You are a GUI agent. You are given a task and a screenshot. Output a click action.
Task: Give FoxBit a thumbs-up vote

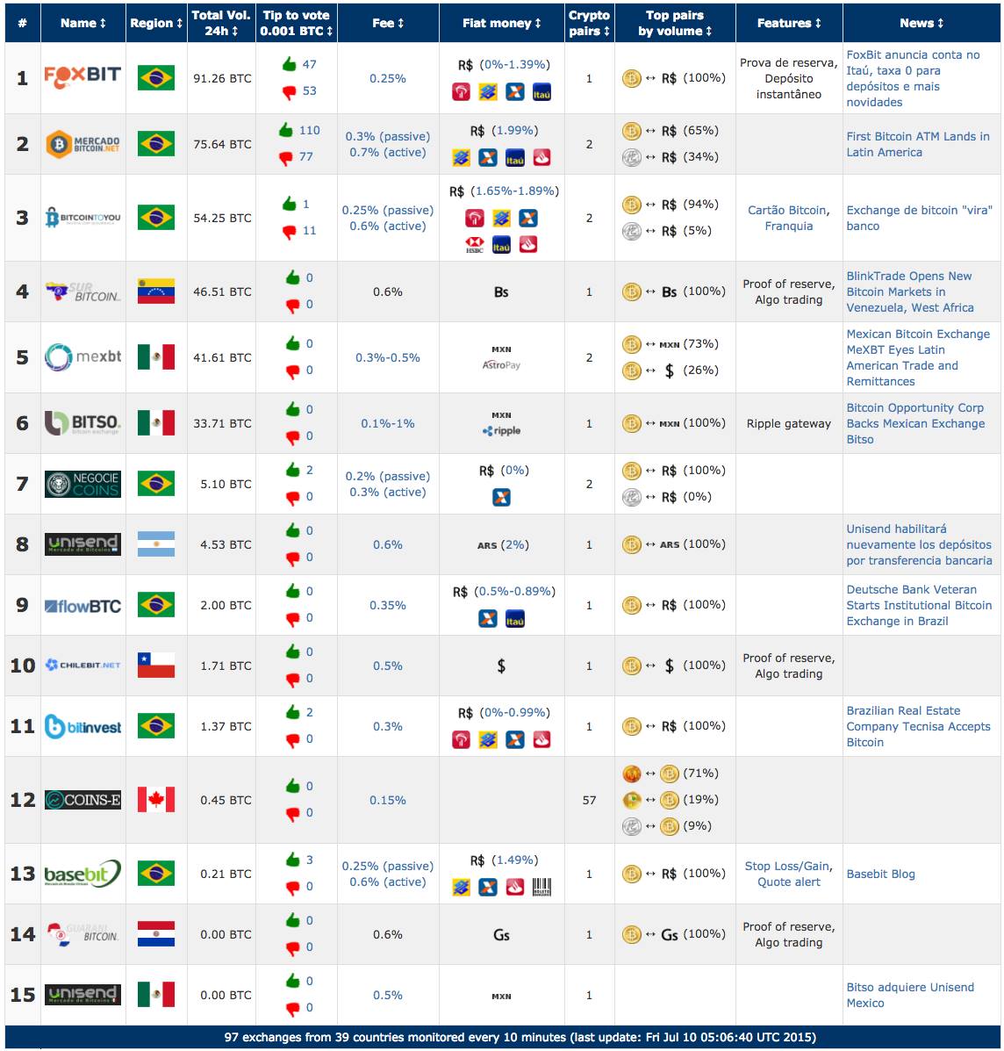289,64
